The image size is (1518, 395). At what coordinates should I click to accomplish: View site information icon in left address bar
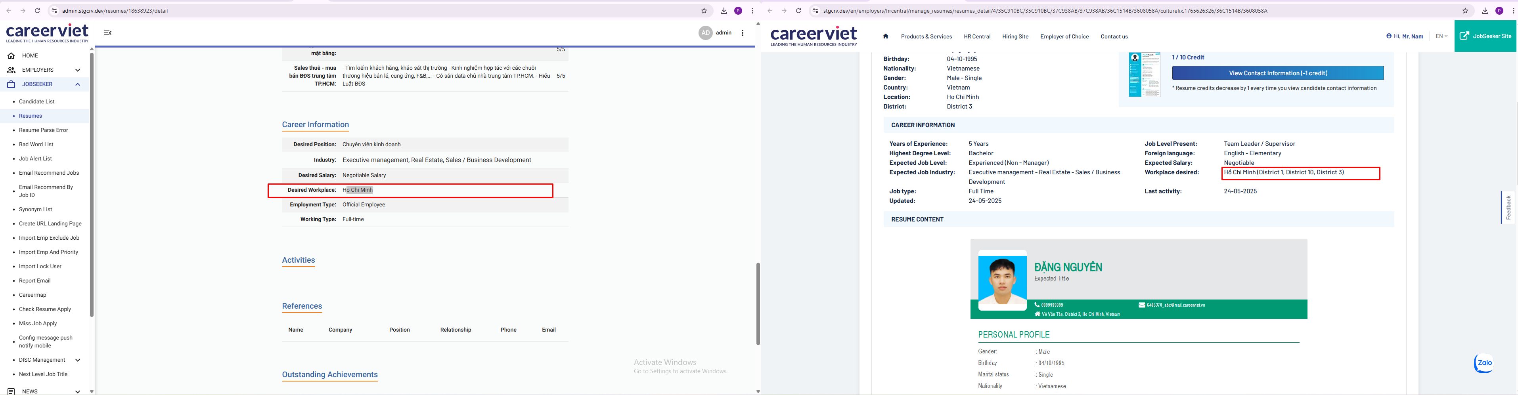(x=54, y=11)
